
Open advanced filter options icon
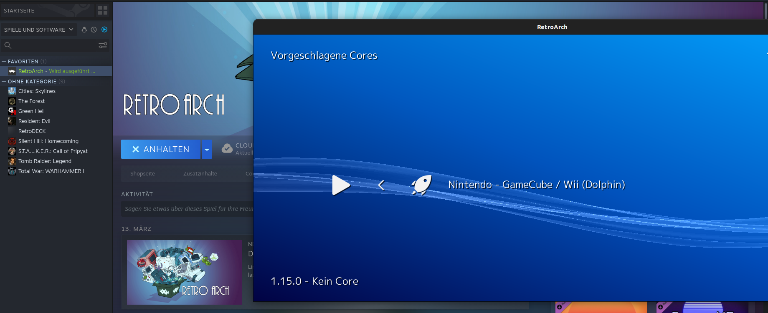103,45
